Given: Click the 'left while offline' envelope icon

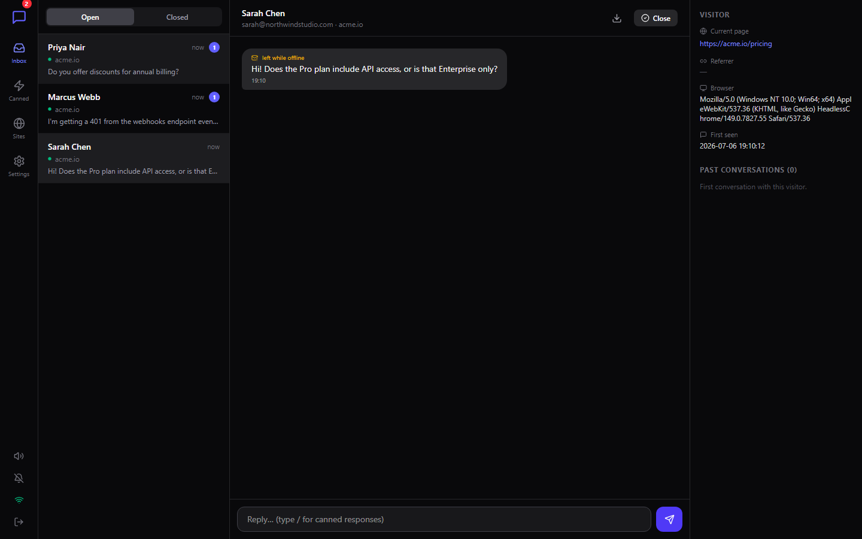Looking at the screenshot, I should [254, 58].
